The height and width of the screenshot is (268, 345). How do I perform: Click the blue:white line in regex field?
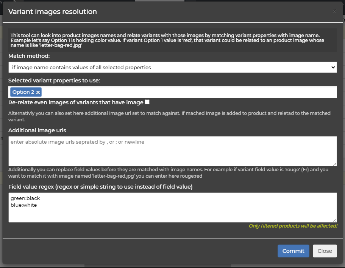(x=24, y=205)
